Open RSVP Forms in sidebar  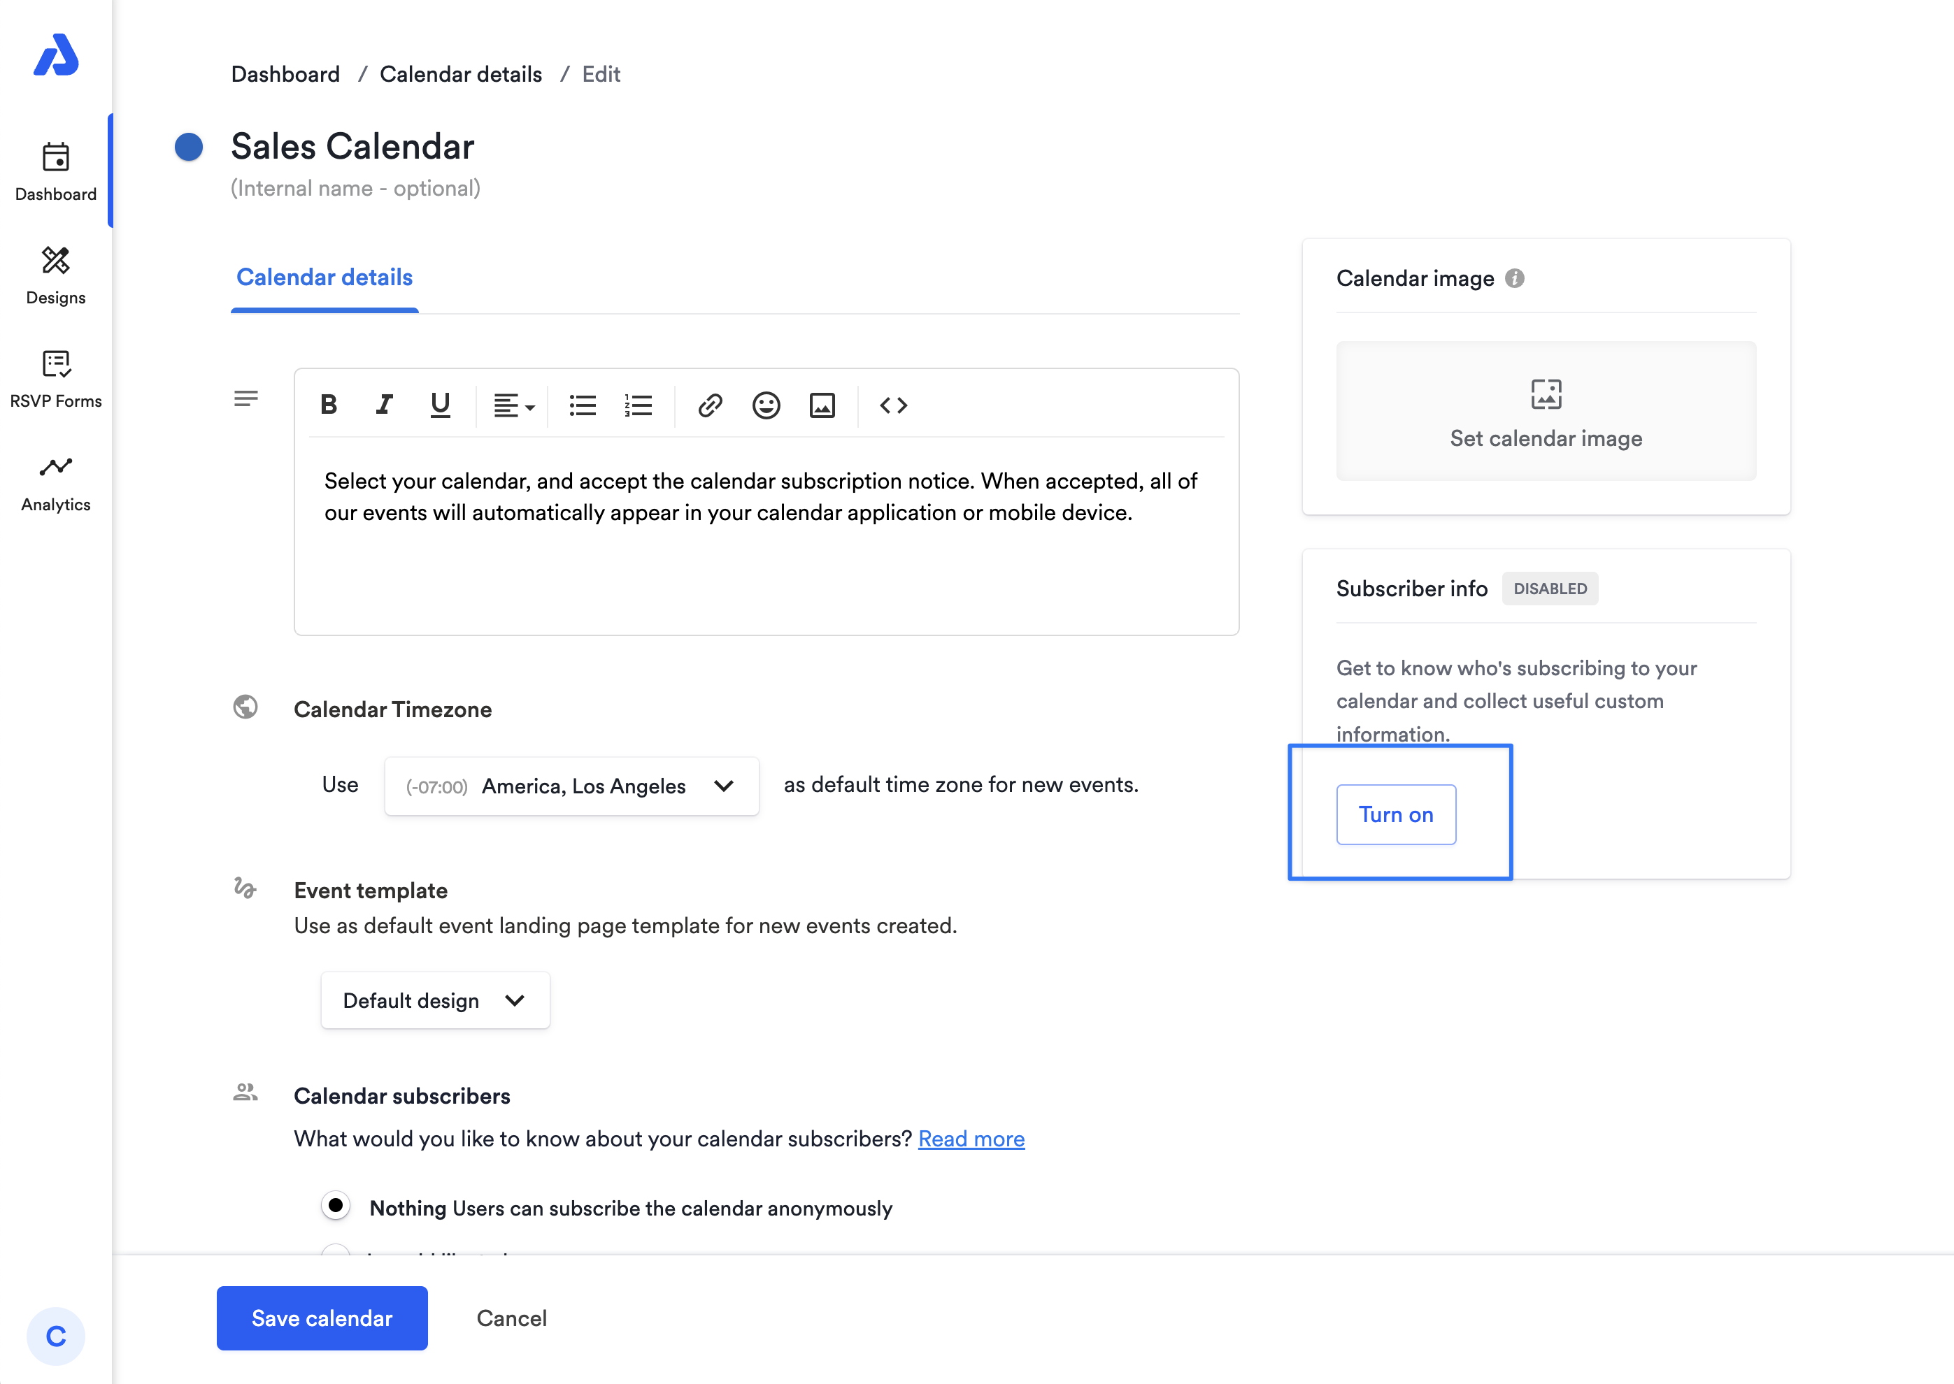55,380
